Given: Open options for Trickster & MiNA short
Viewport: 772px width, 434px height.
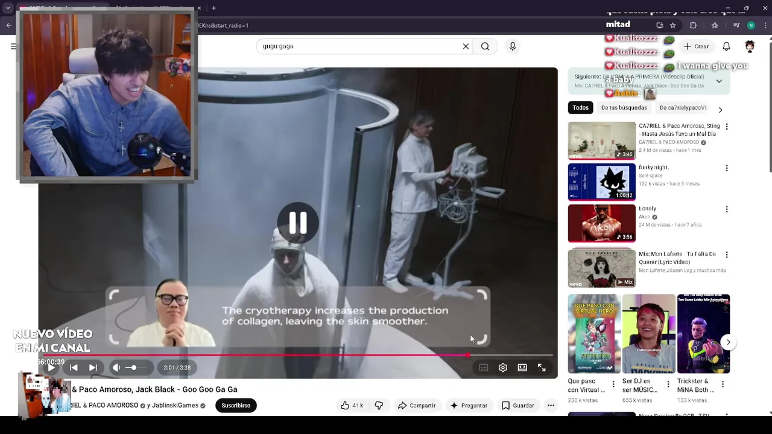Looking at the screenshot, I should [x=723, y=384].
